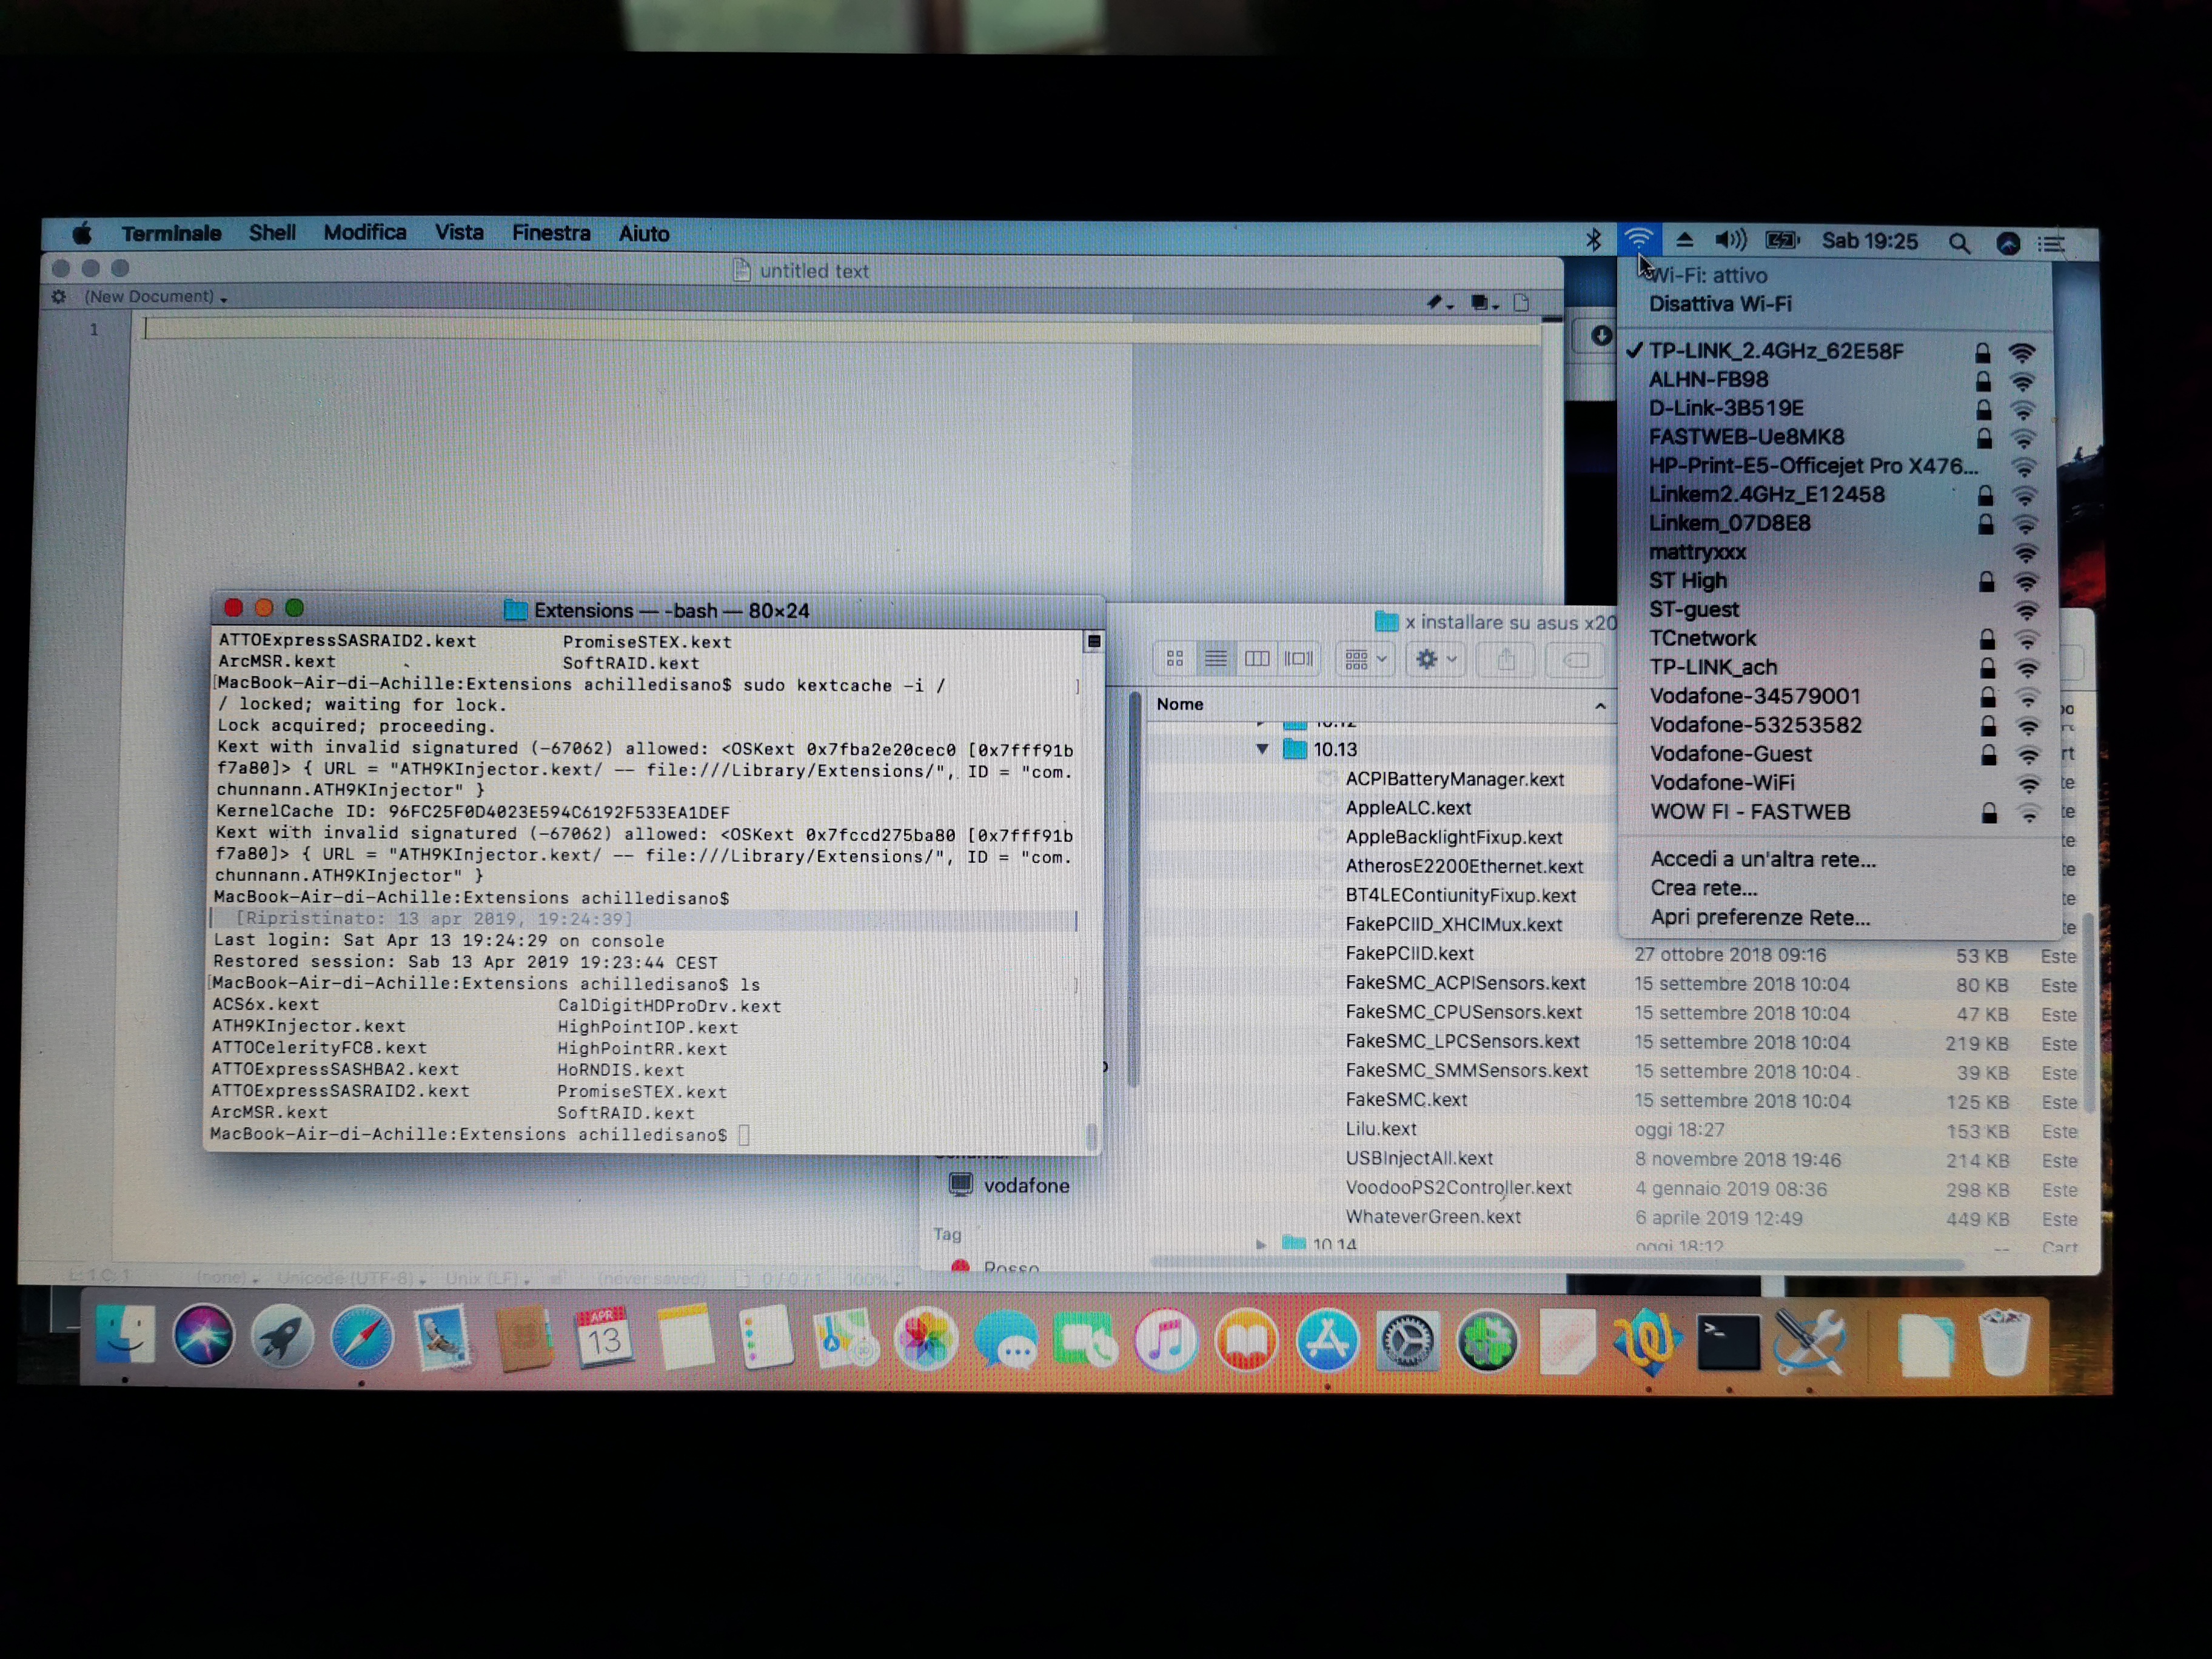Switch Finder to column view
The width and height of the screenshot is (2212, 1659).
1257,658
